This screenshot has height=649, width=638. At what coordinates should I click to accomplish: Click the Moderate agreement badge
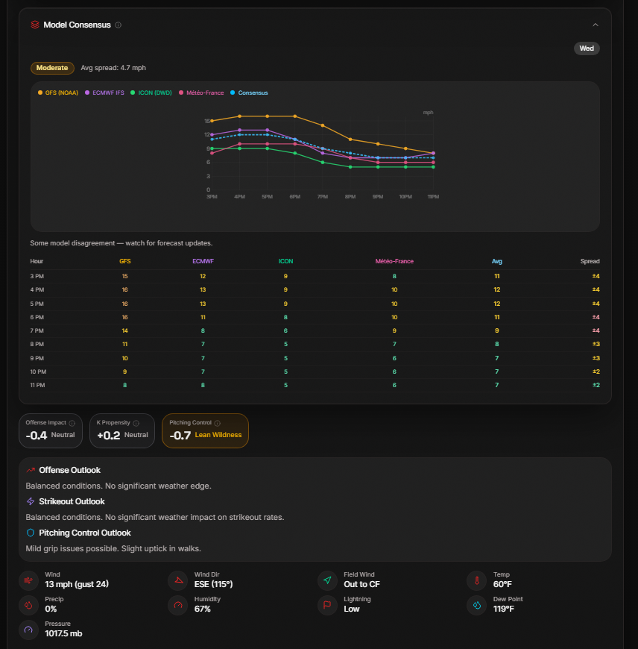(x=52, y=68)
